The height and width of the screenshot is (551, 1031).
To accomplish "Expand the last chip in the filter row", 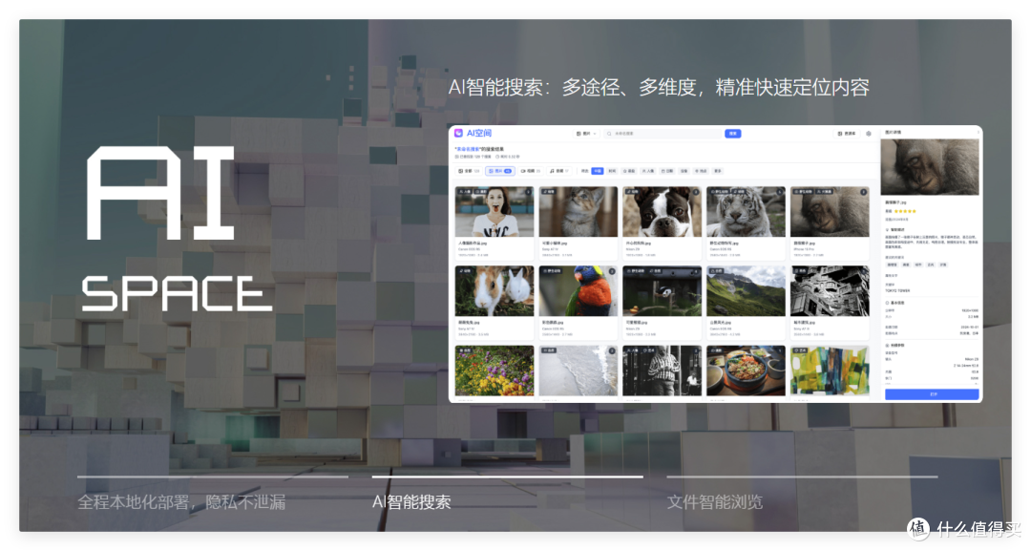I will click(717, 171).
